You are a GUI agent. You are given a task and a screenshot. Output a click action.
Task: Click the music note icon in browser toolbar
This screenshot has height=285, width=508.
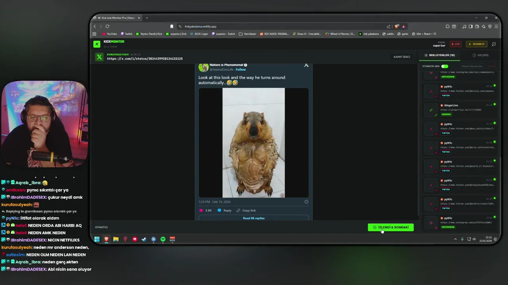coord(464,27)
